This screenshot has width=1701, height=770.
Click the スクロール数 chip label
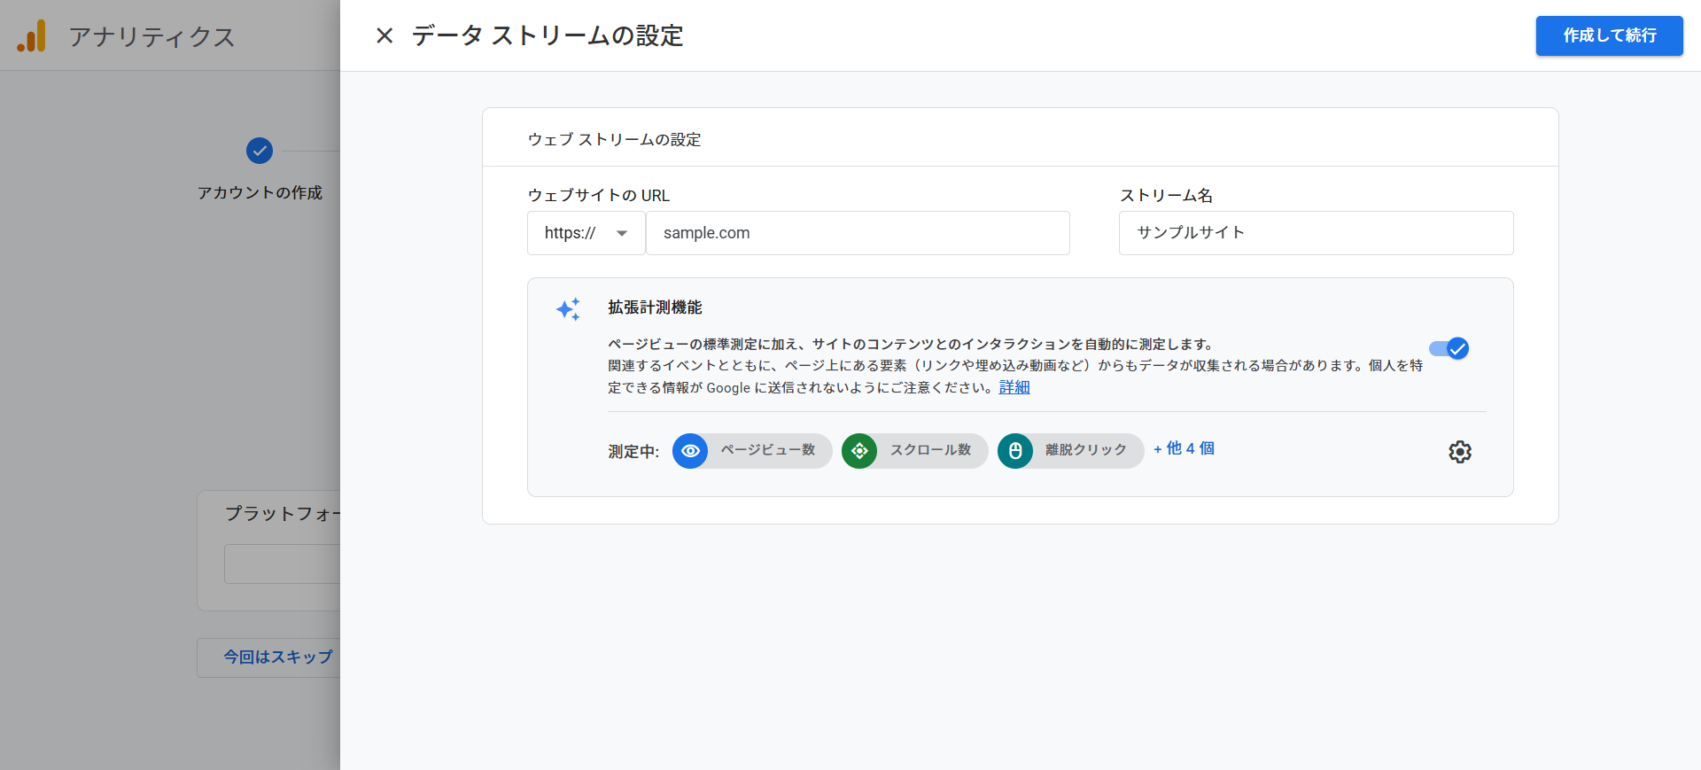930,450
